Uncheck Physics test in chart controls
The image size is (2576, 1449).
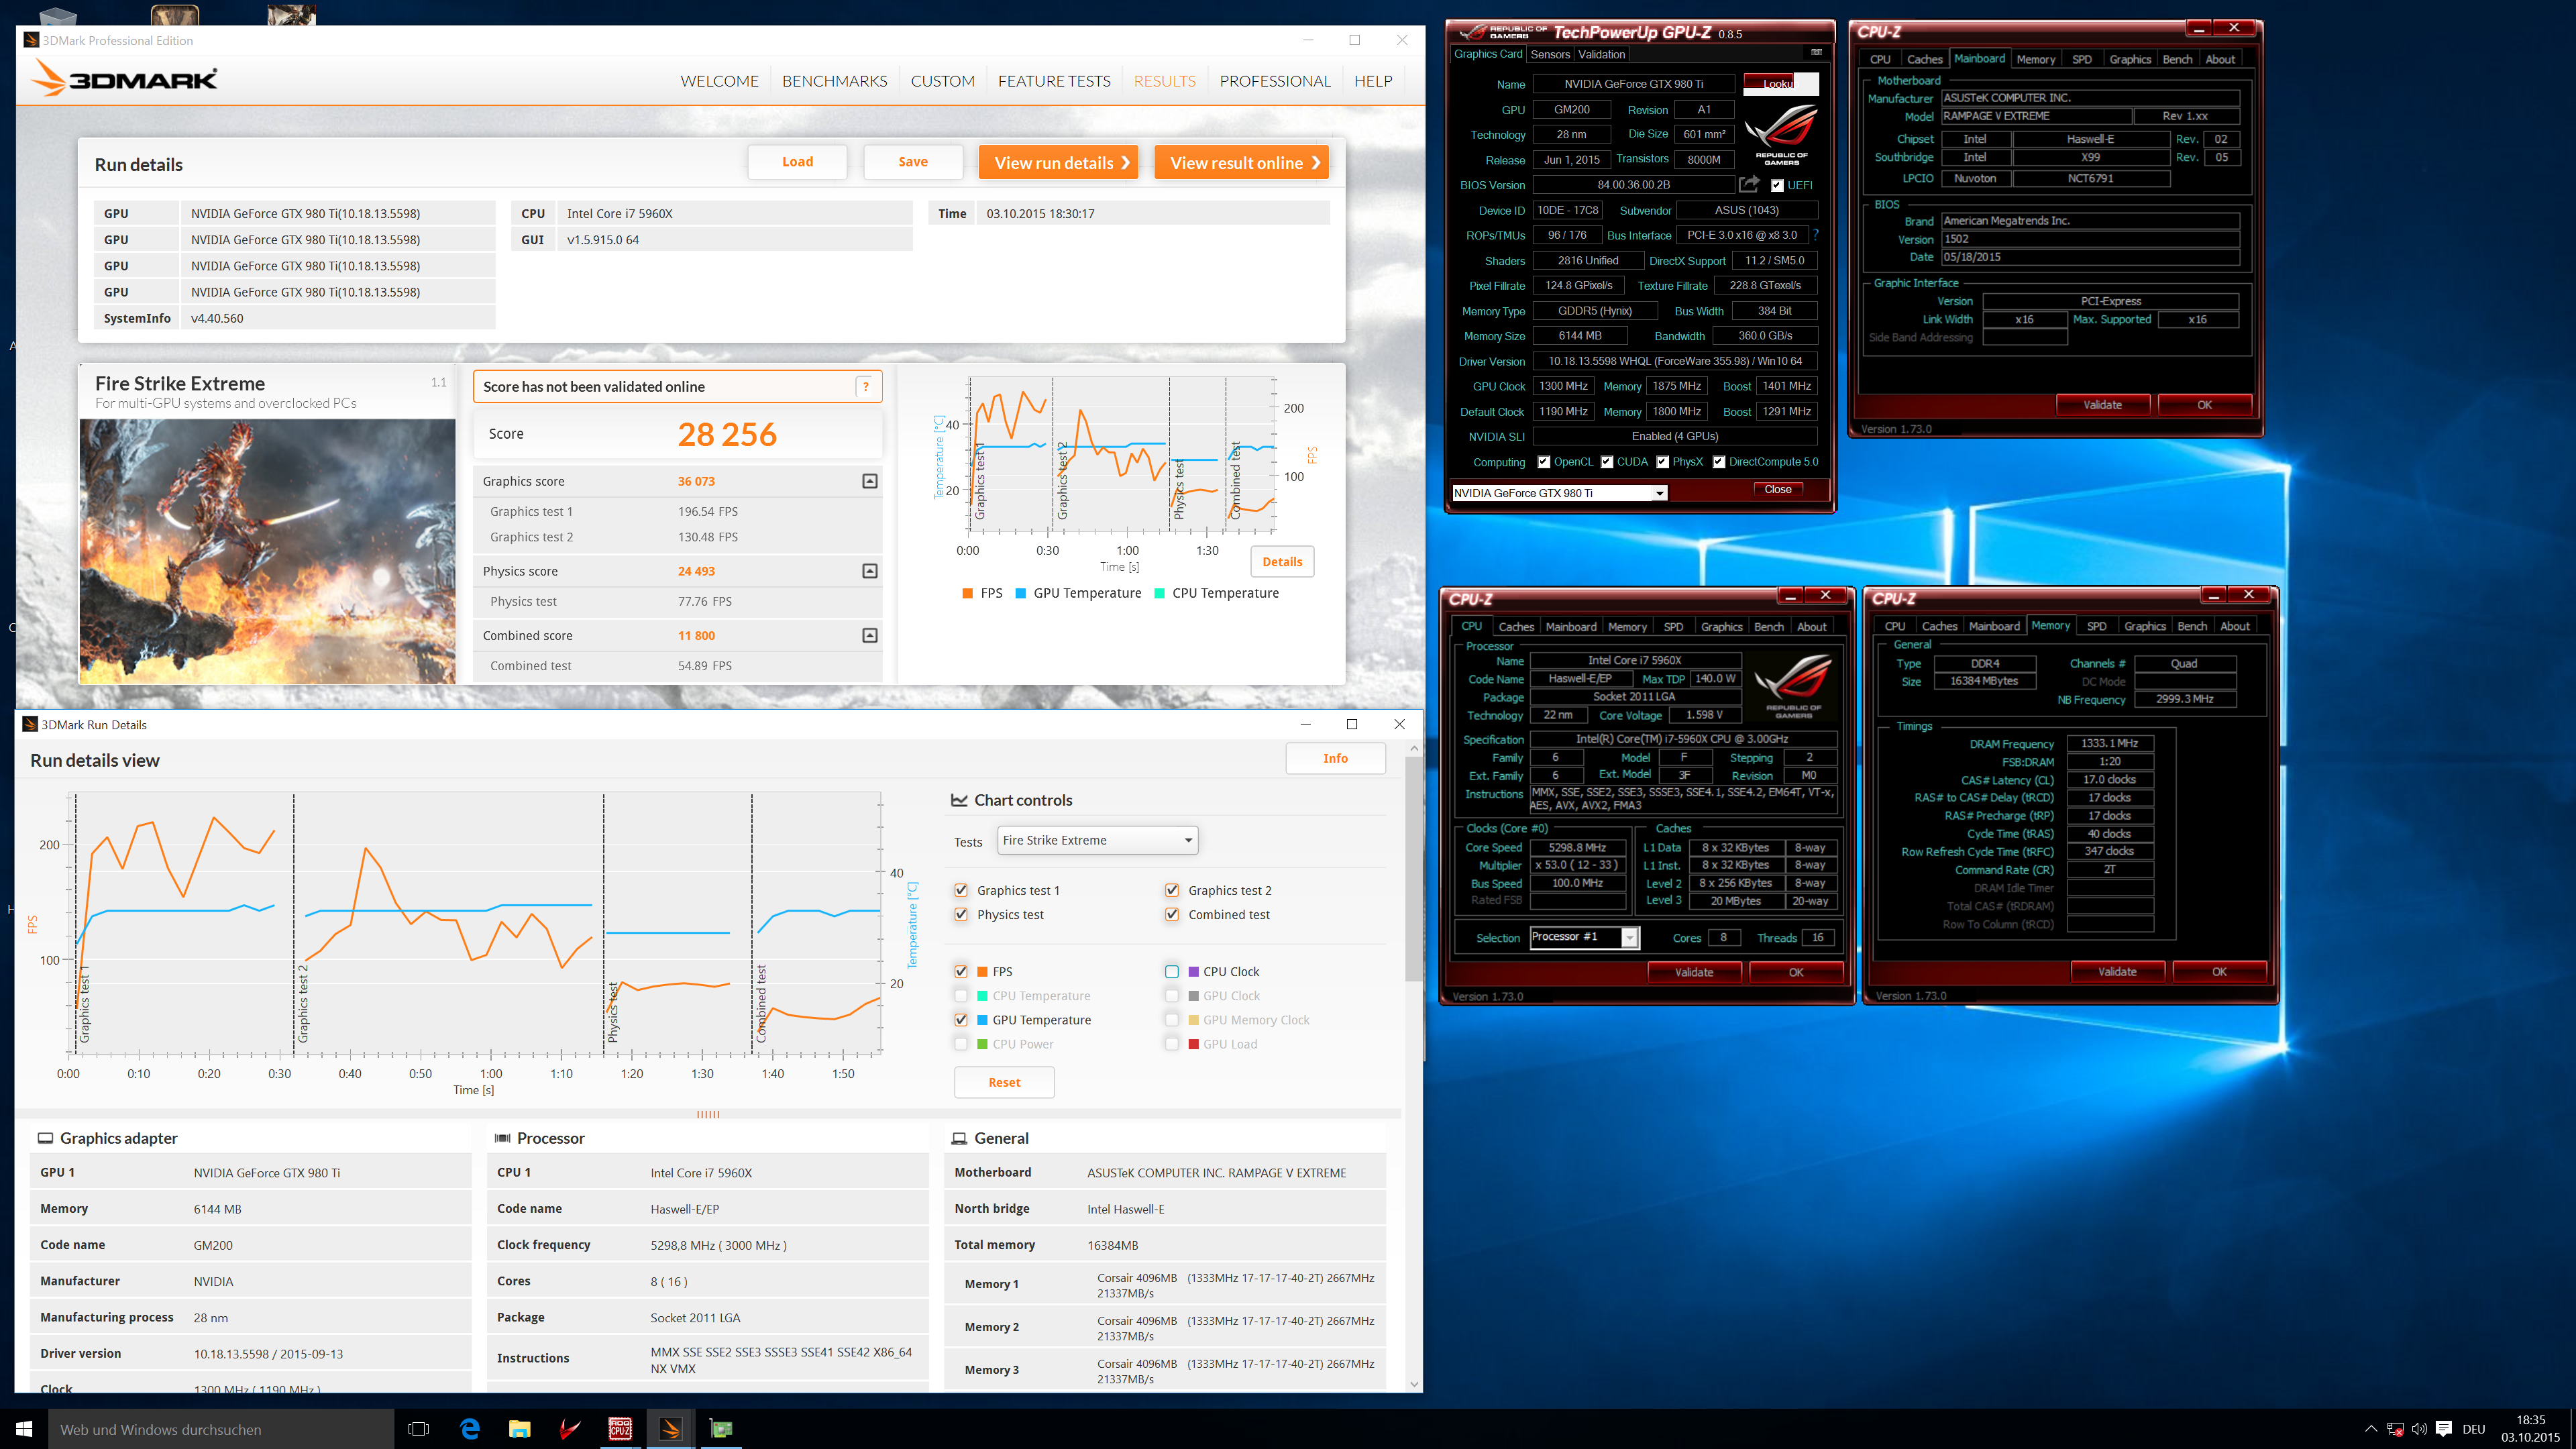[x=961, y=915]
